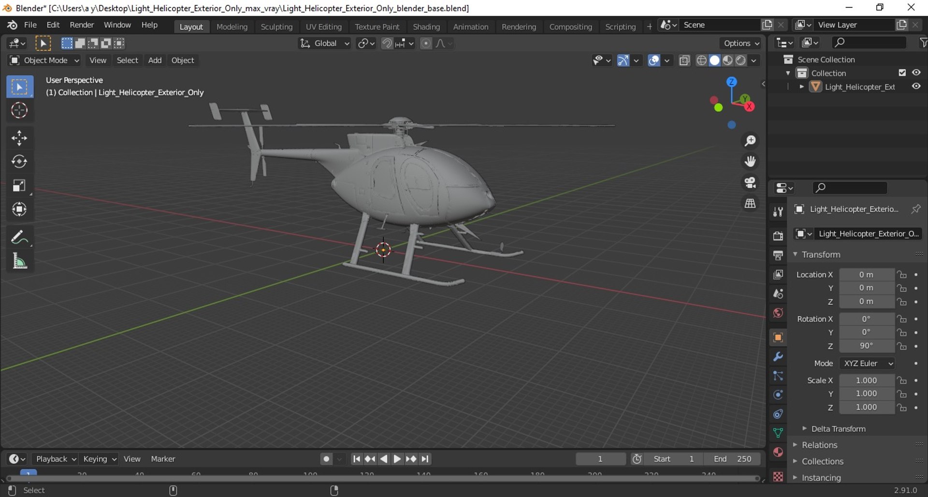
Task: Select the Scale tool
Action: (19, 186)
